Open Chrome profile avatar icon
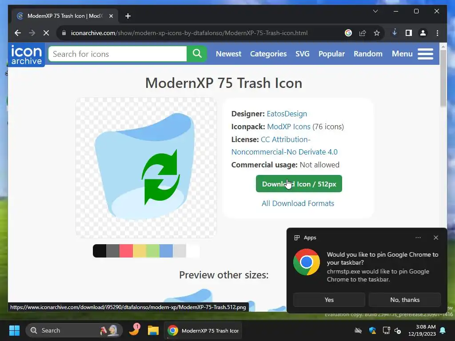 tap(423, 33)
